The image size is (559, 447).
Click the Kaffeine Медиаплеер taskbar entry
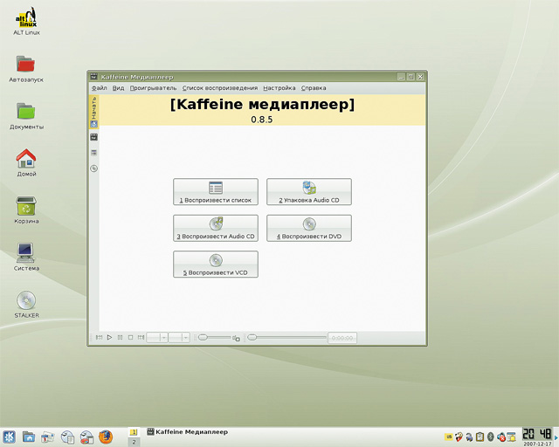pyautogui.click(x=187, y=432)
